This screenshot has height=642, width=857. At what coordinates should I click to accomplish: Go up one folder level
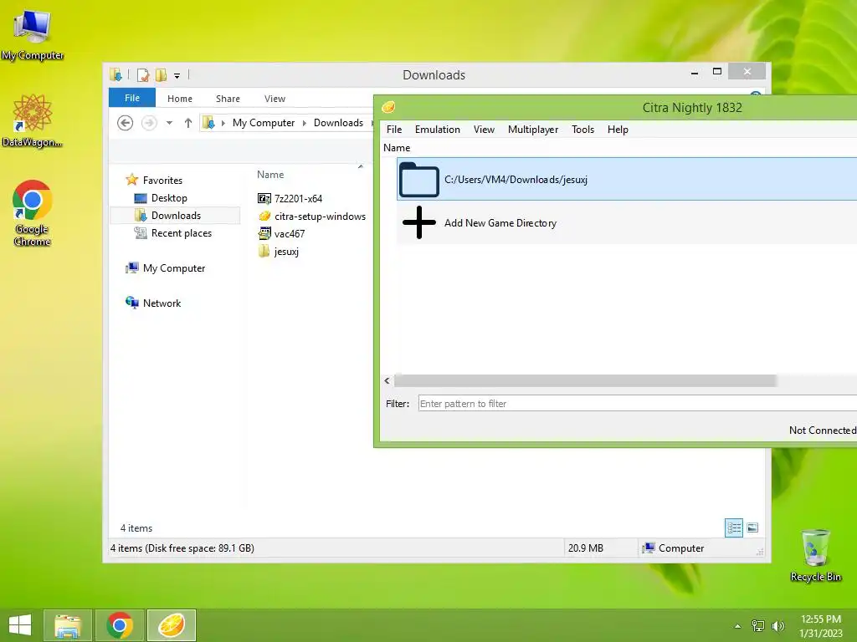click(x=188, y=123)
